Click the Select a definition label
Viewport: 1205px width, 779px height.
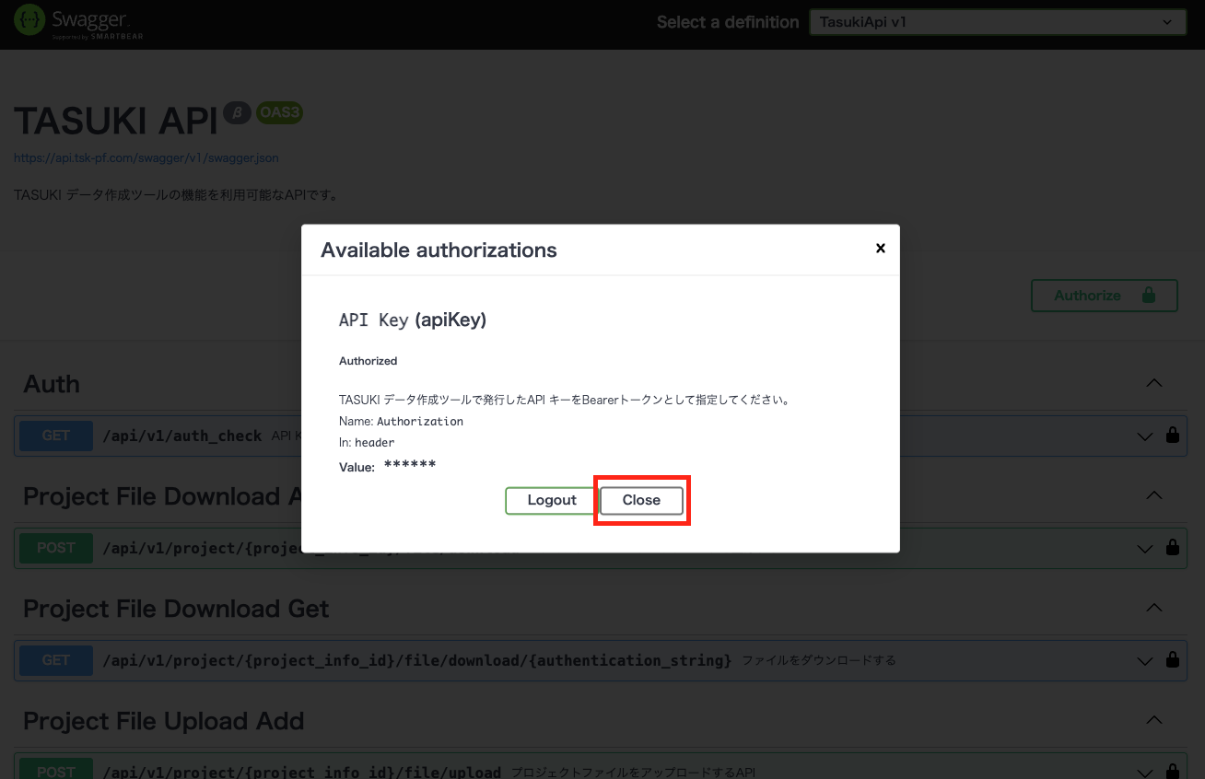tap(728, 22)
